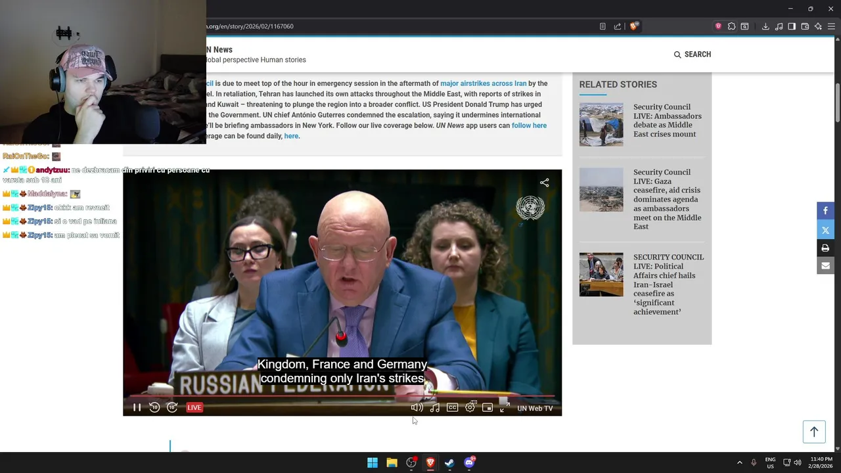841x473 pixels.
Task: Seek along the red video progress bar
Action: (342, 396)
